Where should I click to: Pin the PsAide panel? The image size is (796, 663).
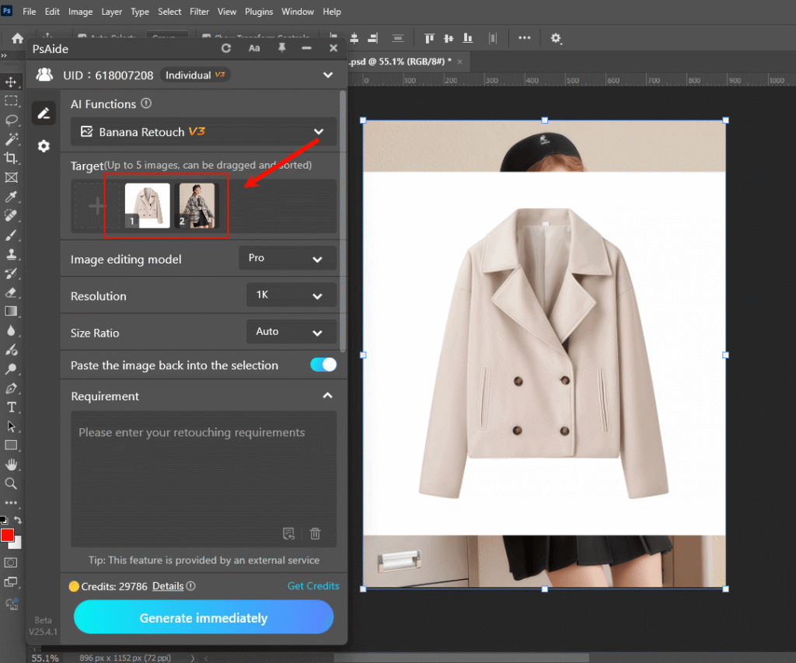(281, 48)
